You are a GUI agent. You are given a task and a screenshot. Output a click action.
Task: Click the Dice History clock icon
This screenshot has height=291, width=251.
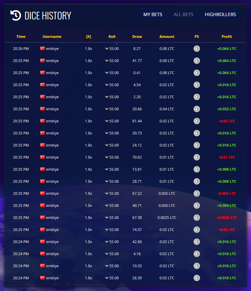pyautogui.click(x=15, y=15)
